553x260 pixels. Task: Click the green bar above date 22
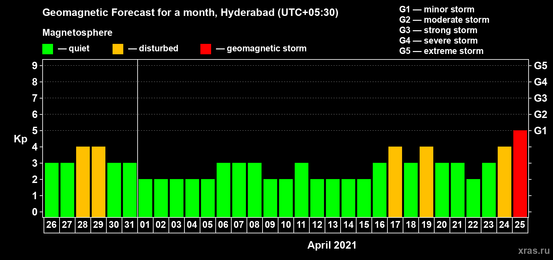(473, 198)
